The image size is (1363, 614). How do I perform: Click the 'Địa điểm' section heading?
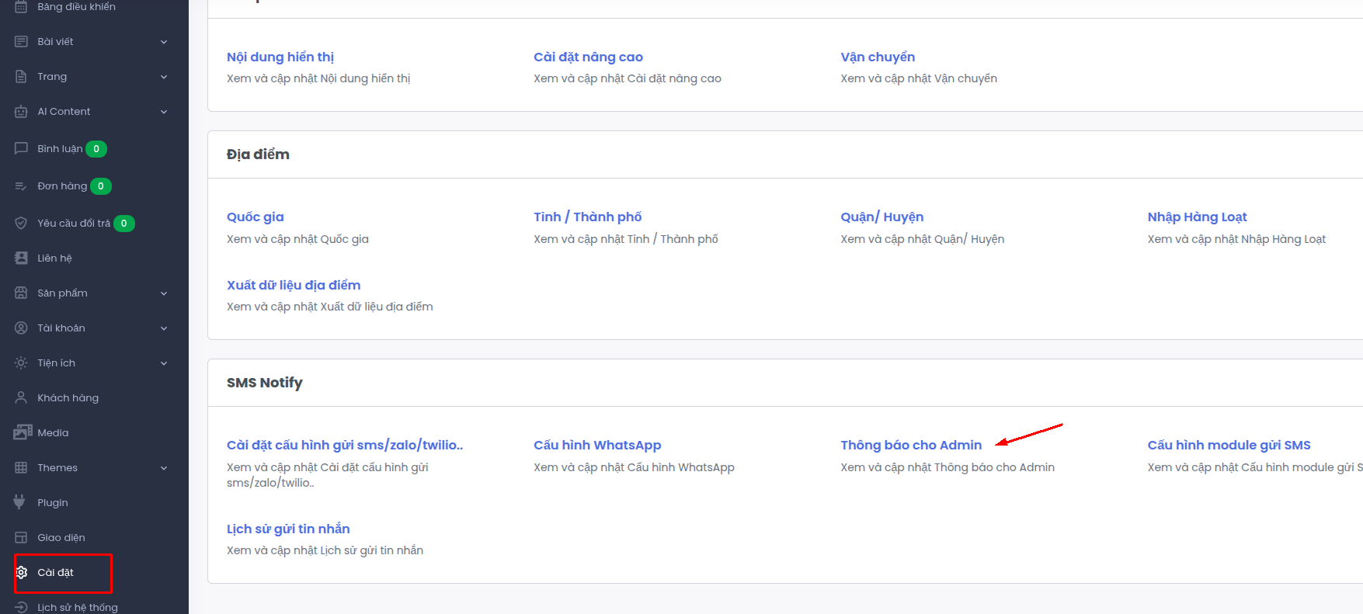[258, 154]
